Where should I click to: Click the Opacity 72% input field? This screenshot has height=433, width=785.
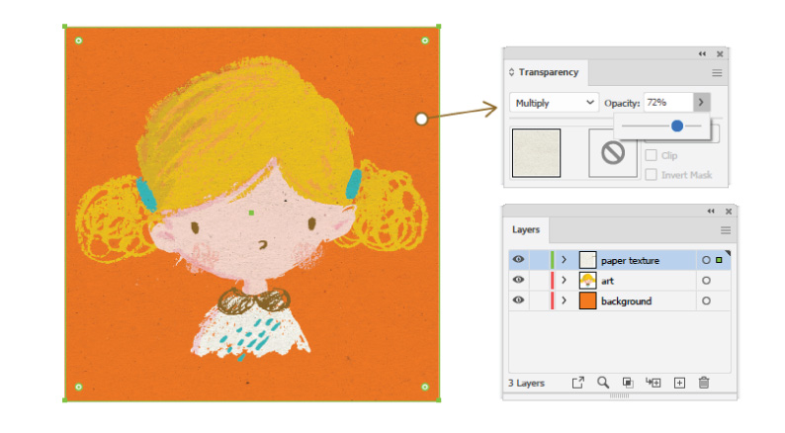point(668,102)
